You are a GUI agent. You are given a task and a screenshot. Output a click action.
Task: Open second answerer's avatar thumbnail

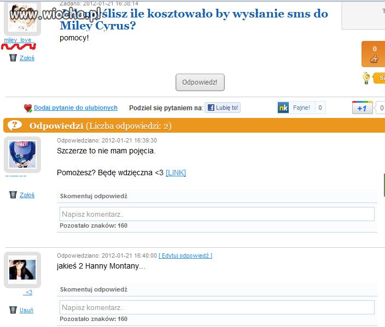click(x=22, y=270)
